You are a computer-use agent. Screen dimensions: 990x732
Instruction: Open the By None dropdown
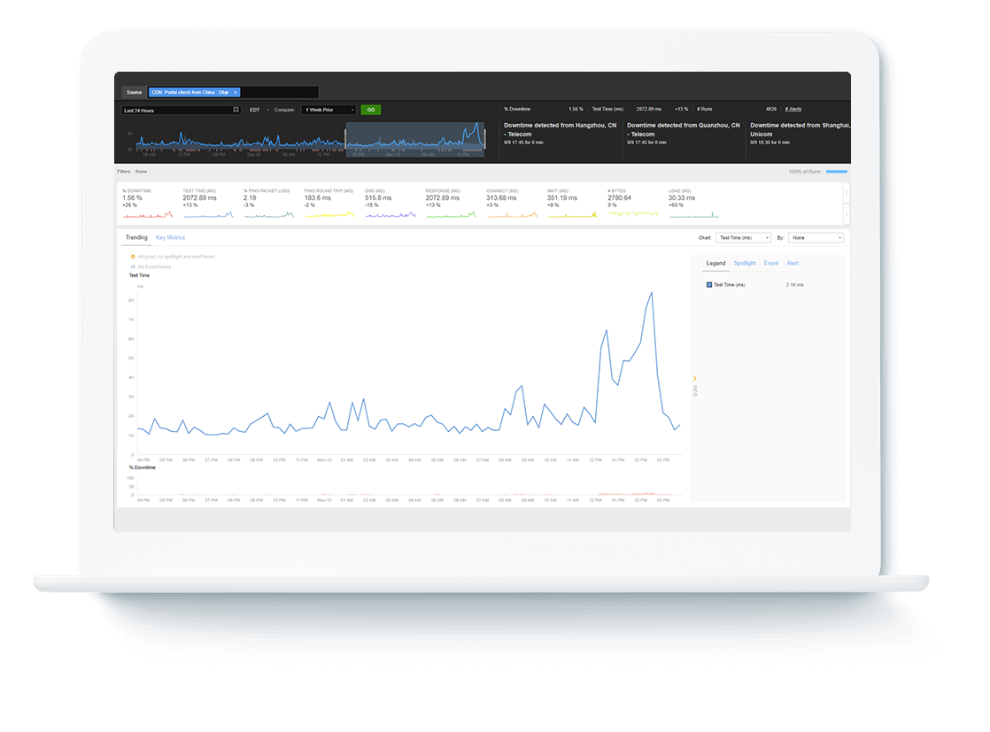pos(816,238)
